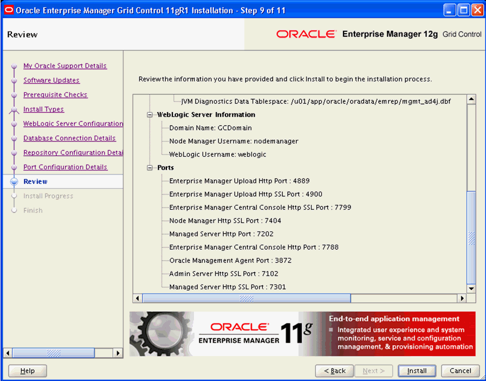The image size is (486, 381).
Task: Select Managed Server Http SSL Port 7301
Action: tap(228, 287)
